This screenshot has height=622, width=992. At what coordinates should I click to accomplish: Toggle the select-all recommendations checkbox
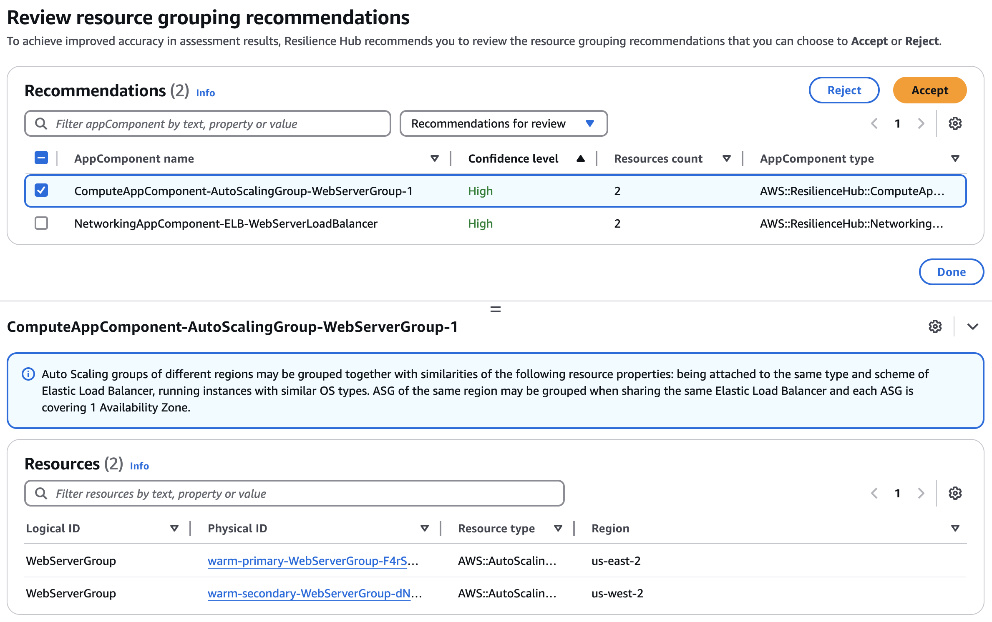41,158
